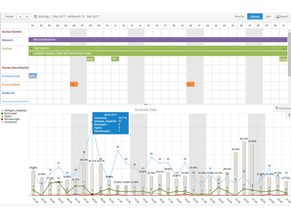Click the previous month arrow
Screen dimensions: 291x218
point(20,16)
